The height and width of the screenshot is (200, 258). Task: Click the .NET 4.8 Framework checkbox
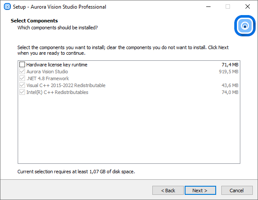pos(22,78)
